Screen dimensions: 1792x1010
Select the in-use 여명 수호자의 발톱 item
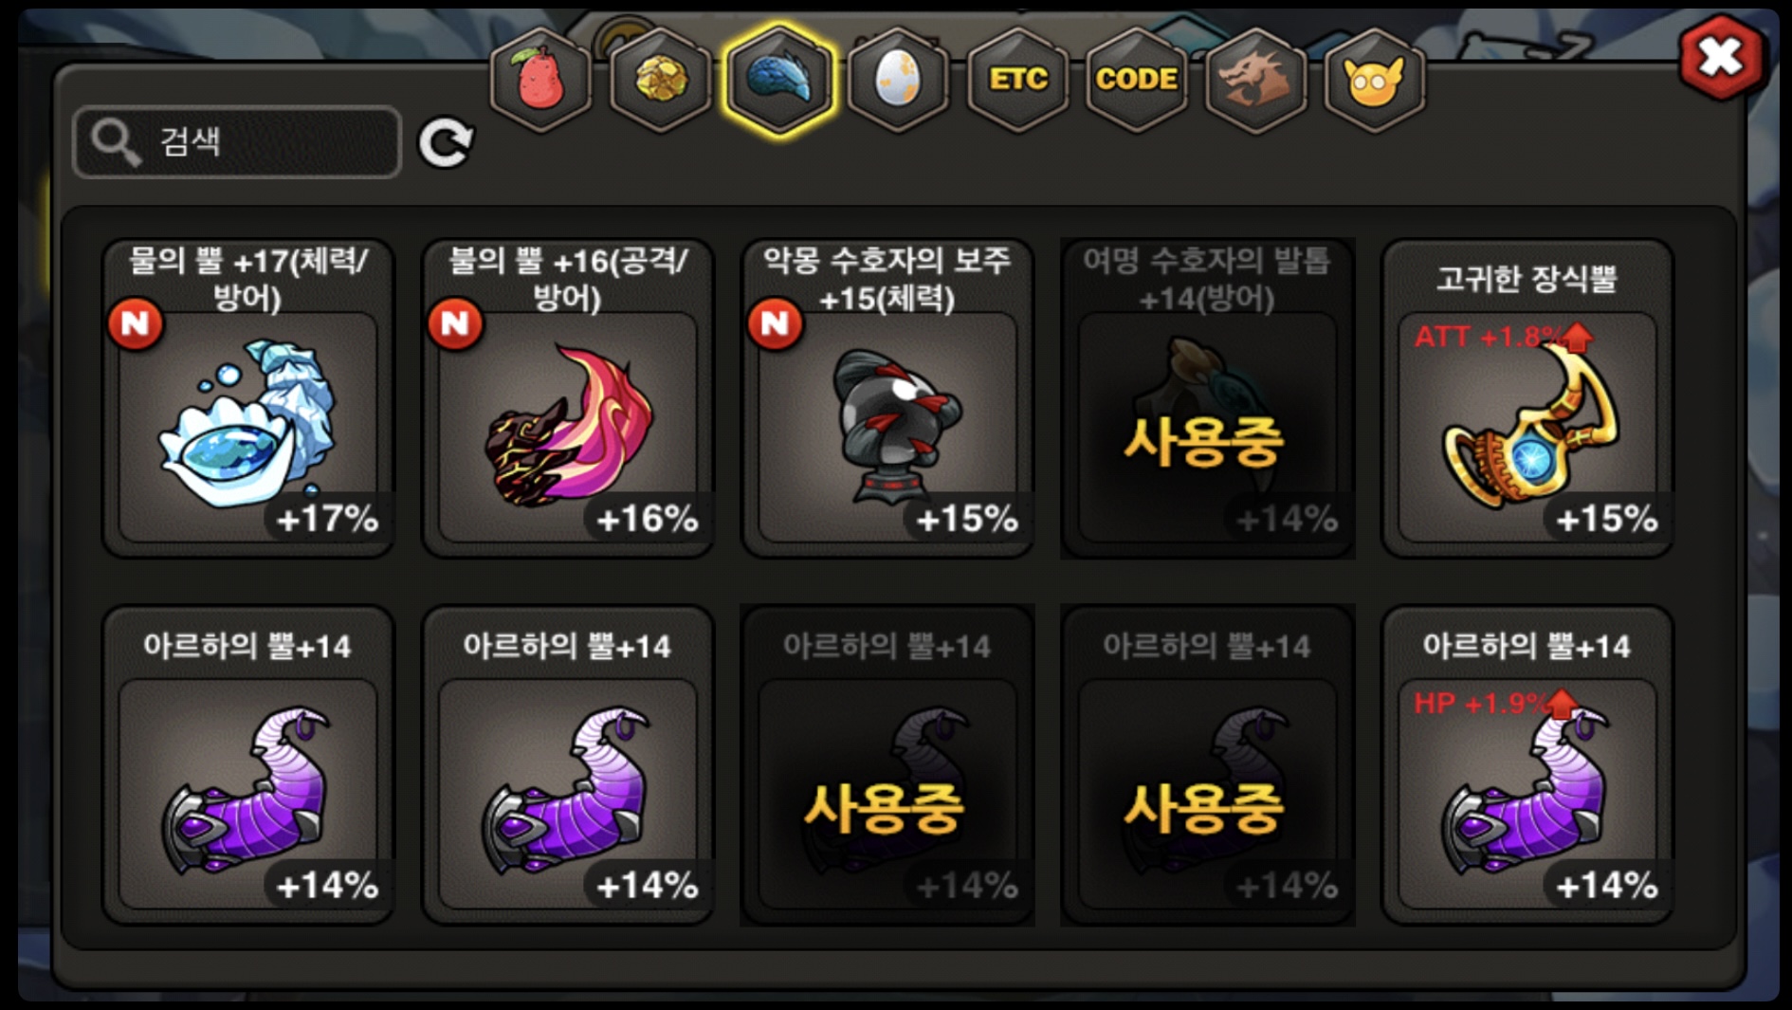tap(1207, 397)
